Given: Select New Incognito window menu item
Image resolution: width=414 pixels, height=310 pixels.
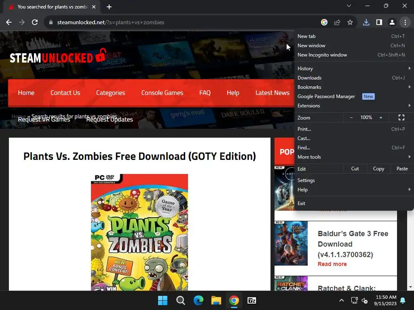Looking at the screenshot, I should point(354,55).
